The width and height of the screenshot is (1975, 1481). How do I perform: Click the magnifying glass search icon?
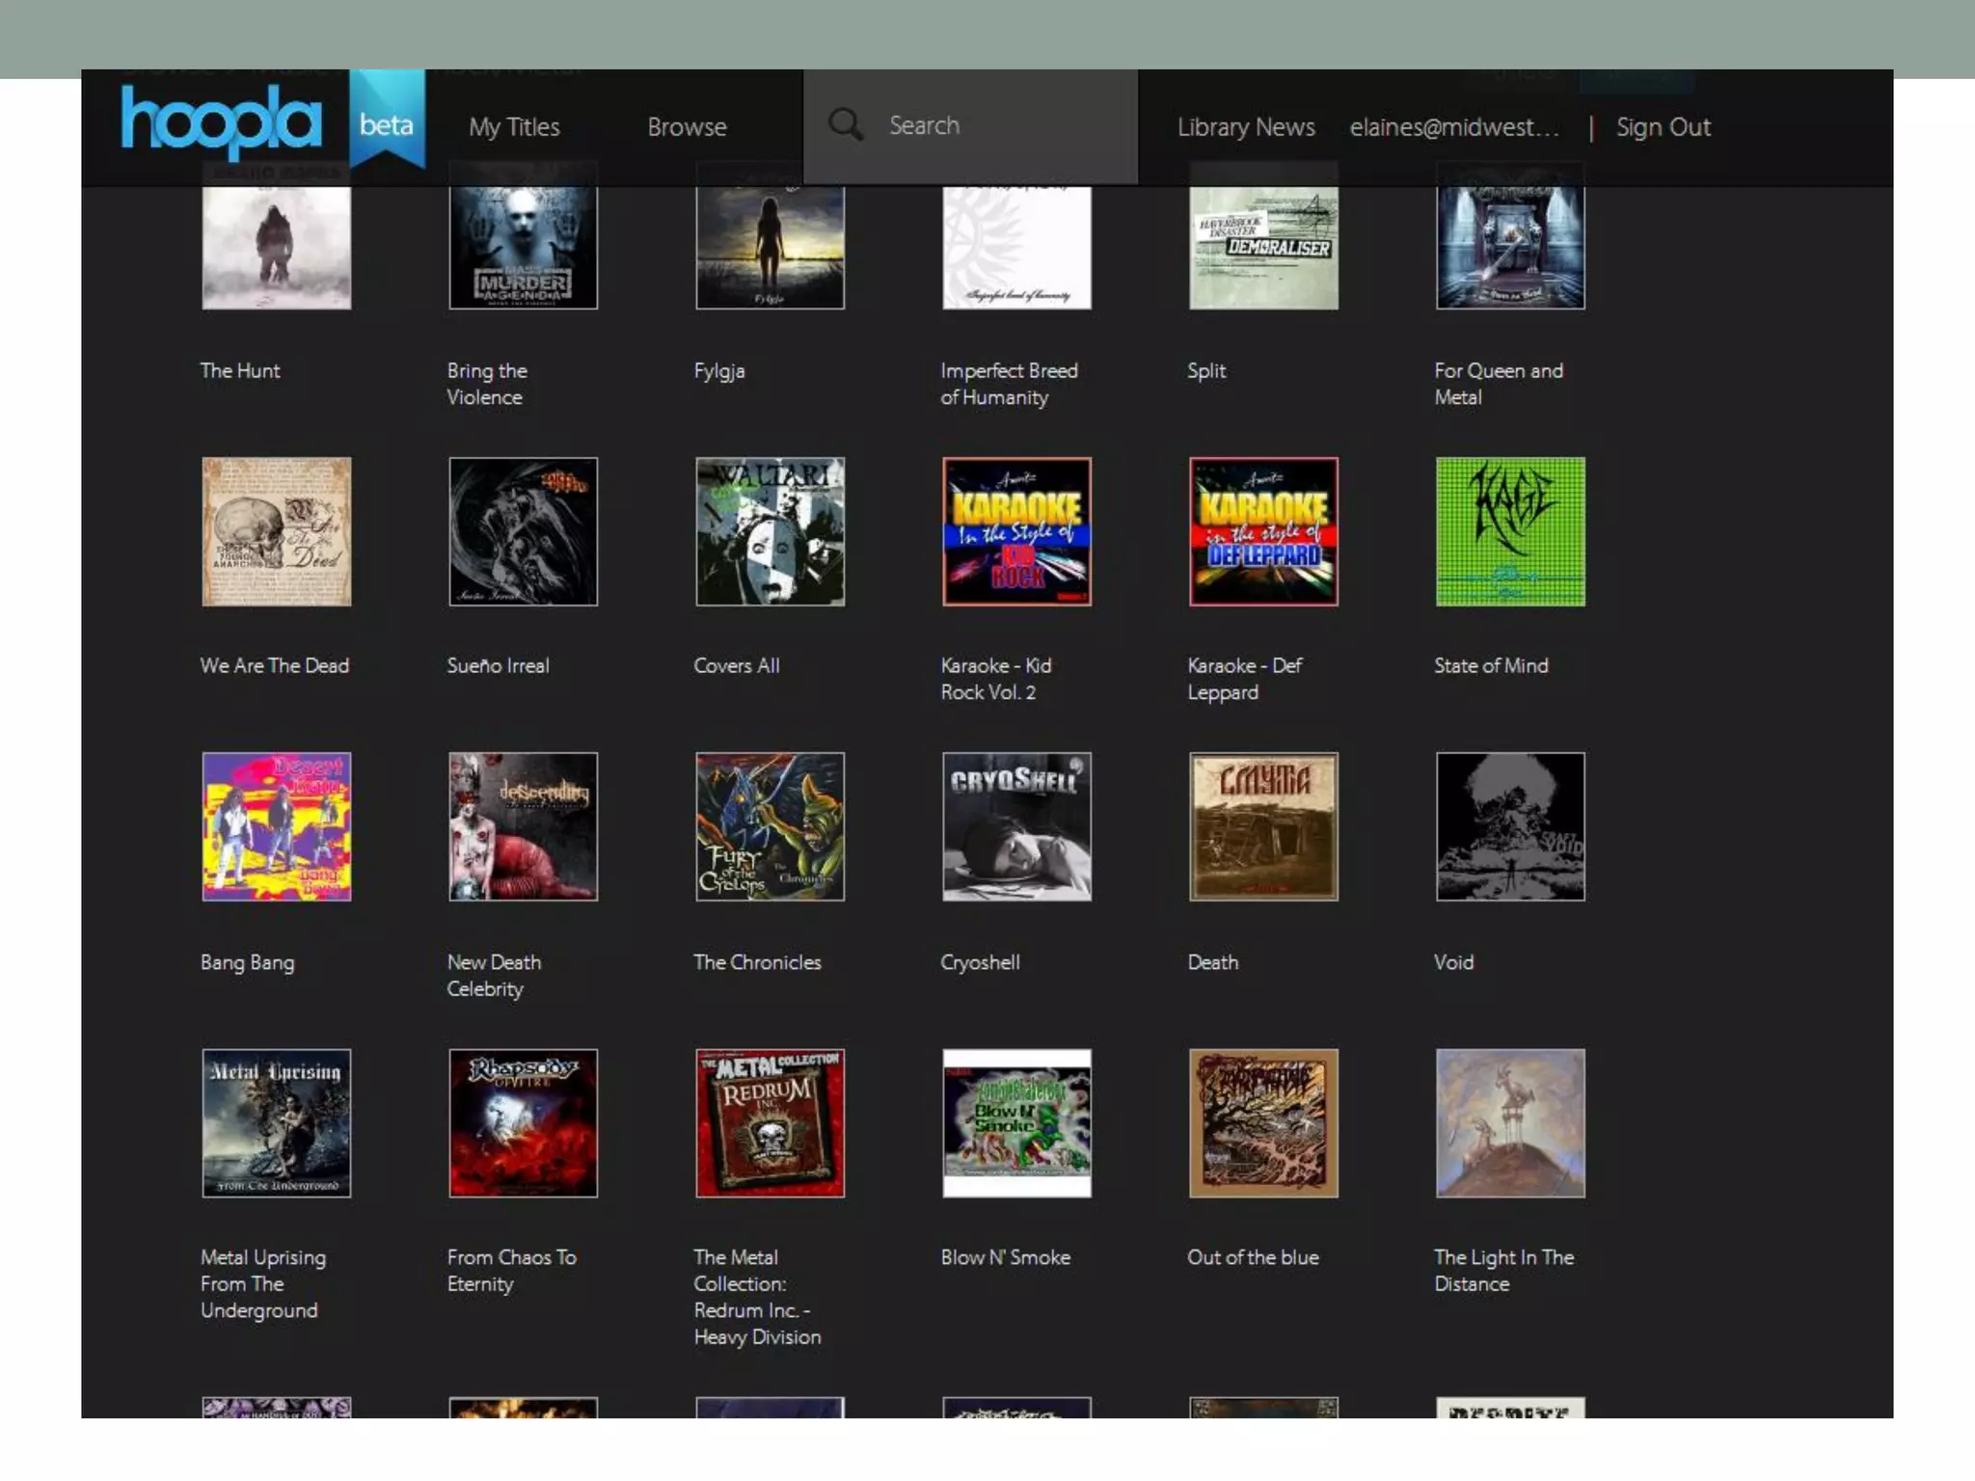pyautogui.click(x=845, y=125)
